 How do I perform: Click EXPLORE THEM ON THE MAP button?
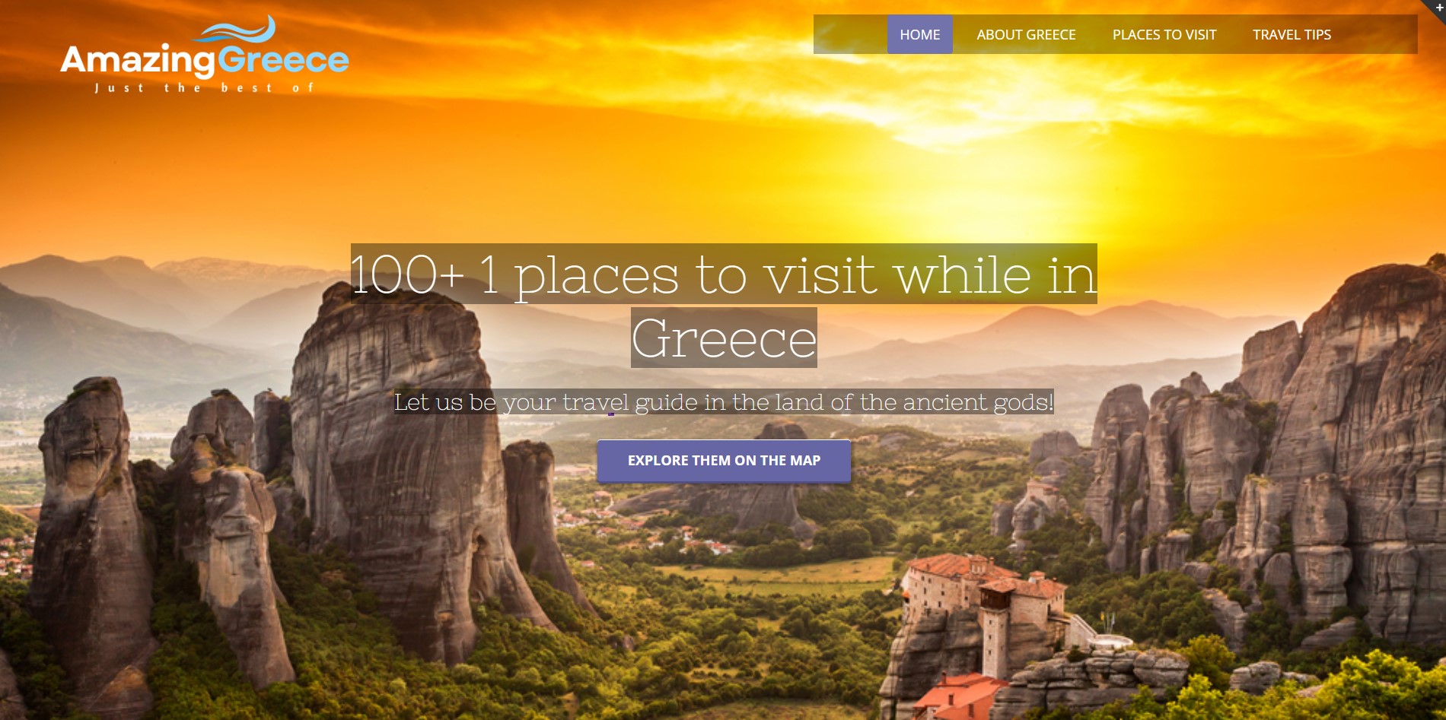pyautogui.click(x=724, y=461)
